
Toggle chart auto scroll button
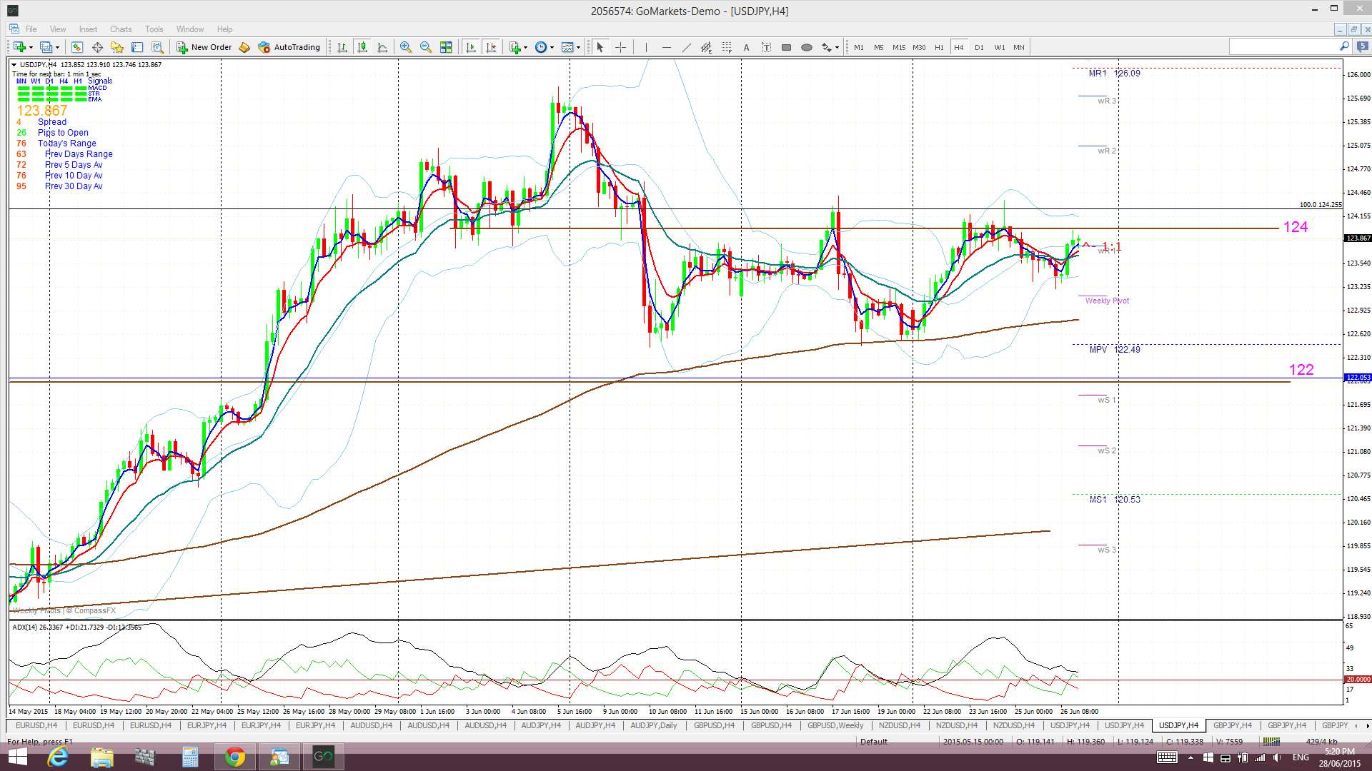(x=470, y=47)
